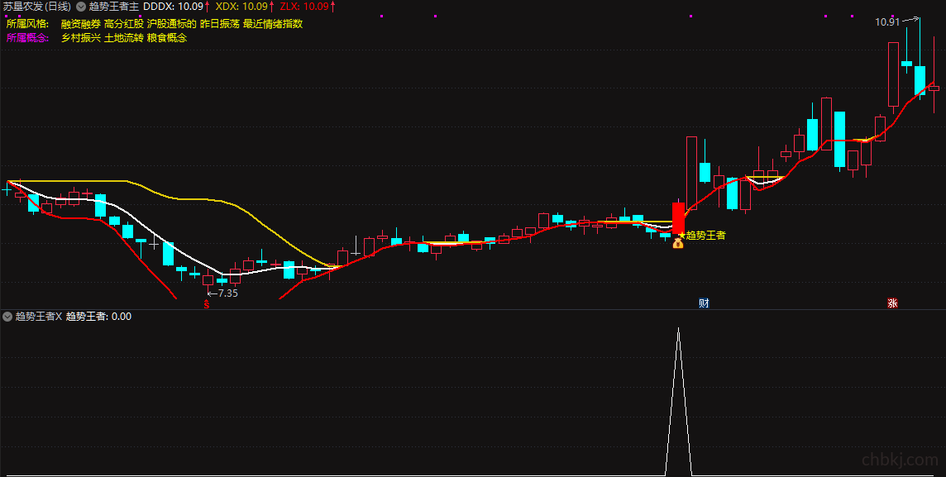The image size is (946, 477).
Task: Select the yellow star 趋势王者 signal label
Action: click(702, 235)
